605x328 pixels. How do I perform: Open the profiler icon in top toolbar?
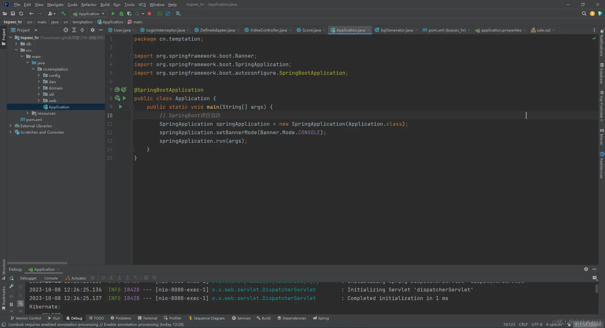click(x=160, y=14)
